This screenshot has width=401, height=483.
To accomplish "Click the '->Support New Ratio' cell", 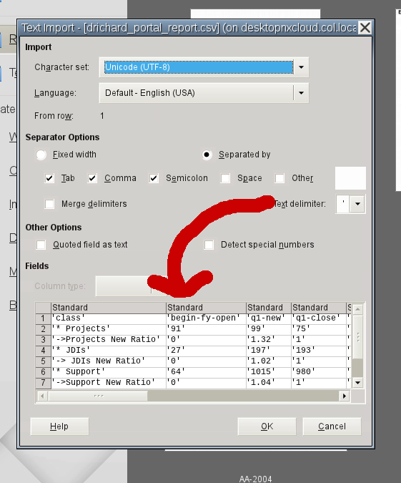I will pos(109,382).
